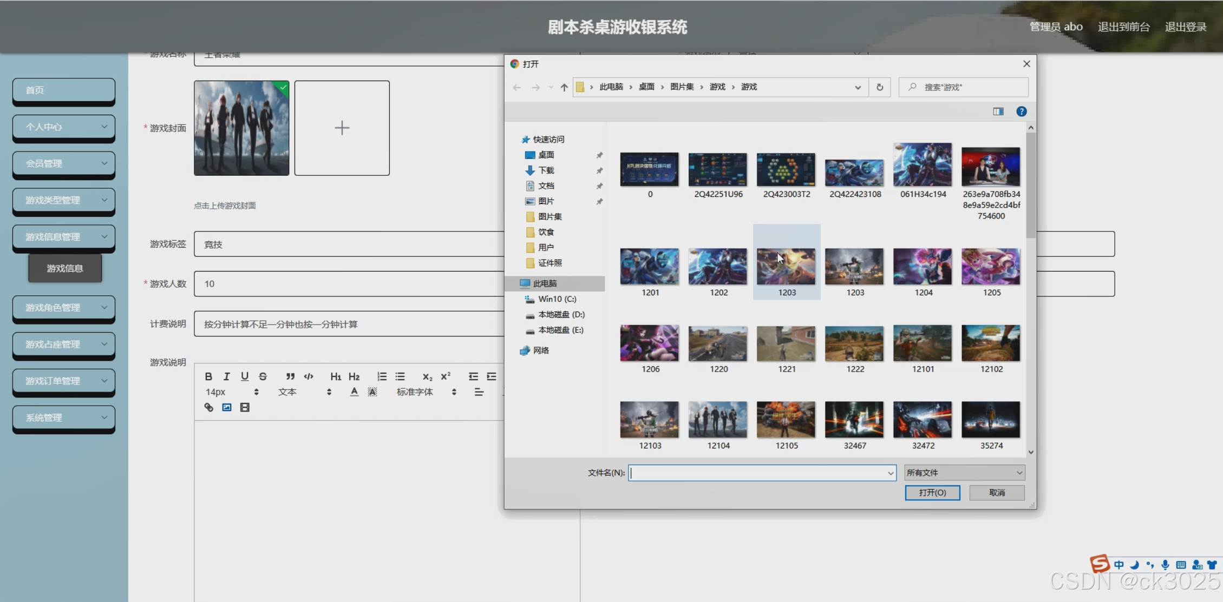This screenshot has width=1223, height=602.
Task: Click 退出到前台 link
Action: pyautogui.click(x=1123, y=27)
